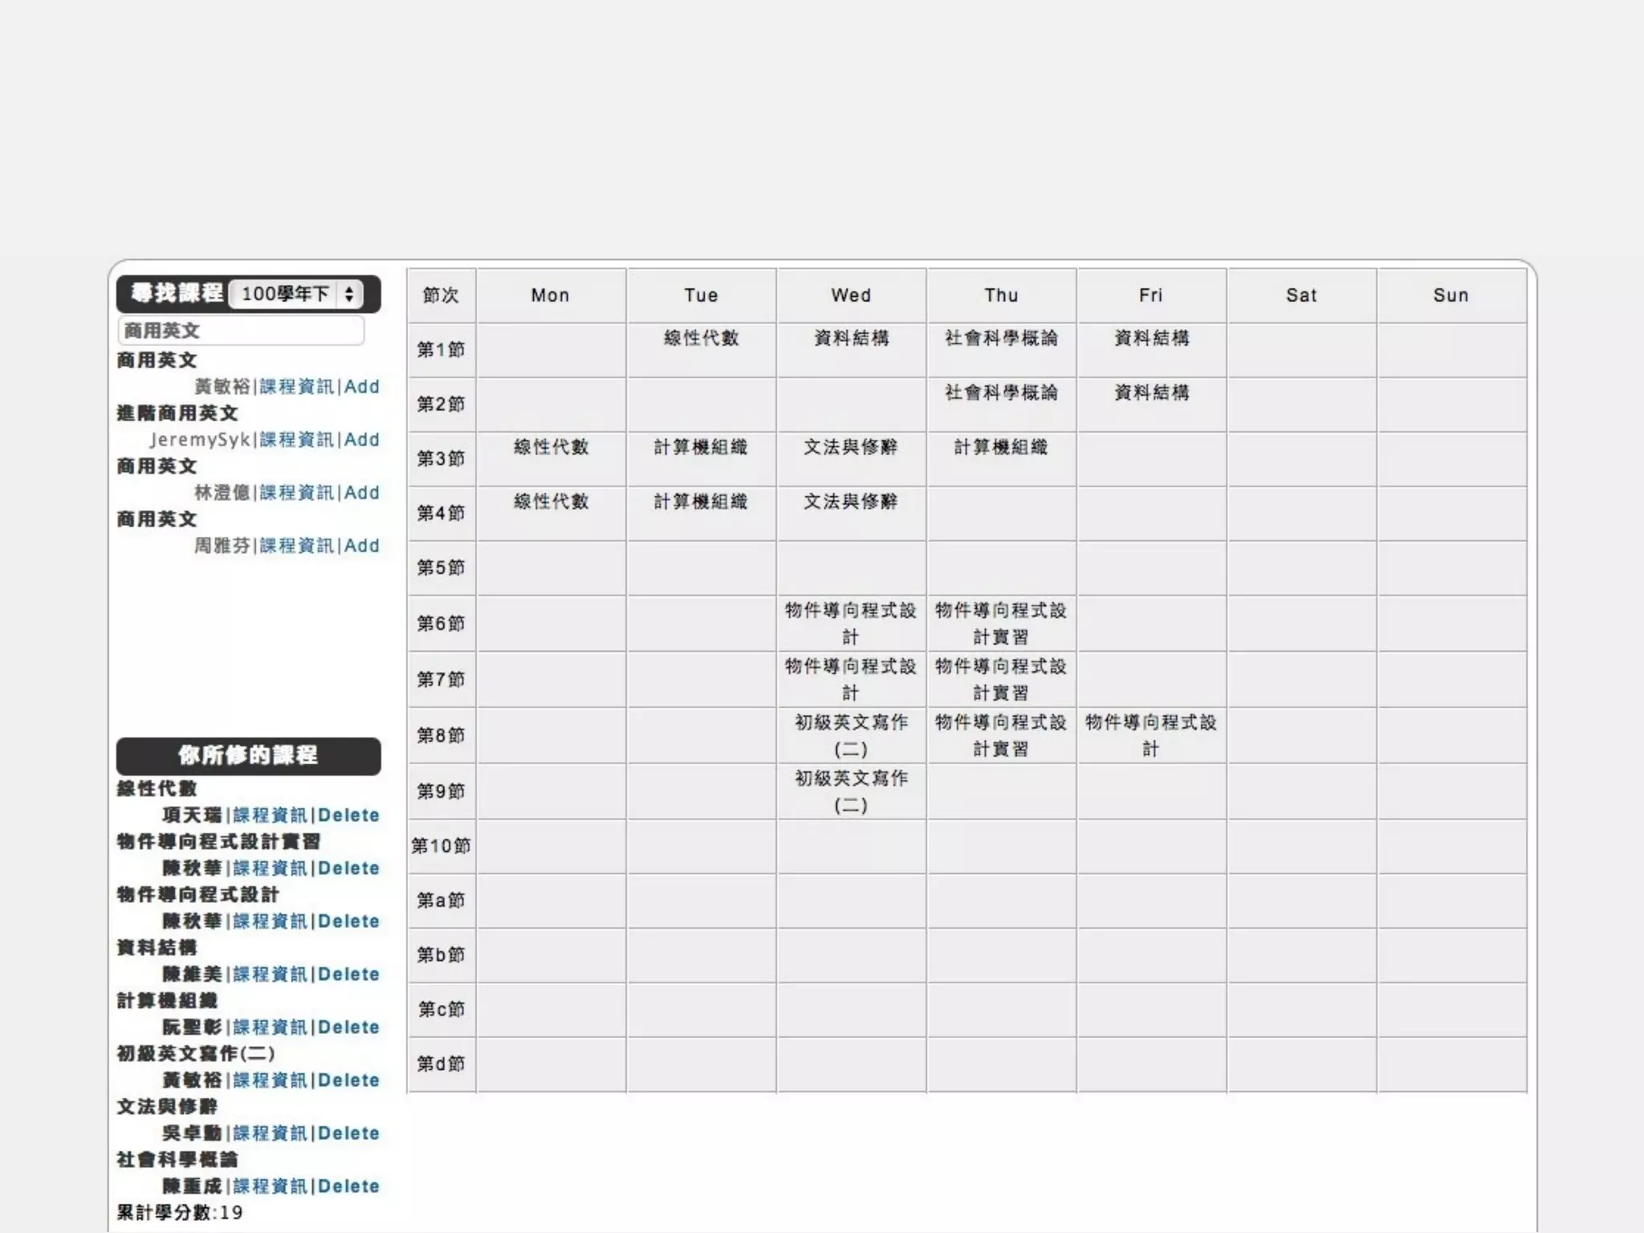1644x1233 pixels.
Task: Delete 計算機組織 by 阮聖彰
Action: 348,1027
